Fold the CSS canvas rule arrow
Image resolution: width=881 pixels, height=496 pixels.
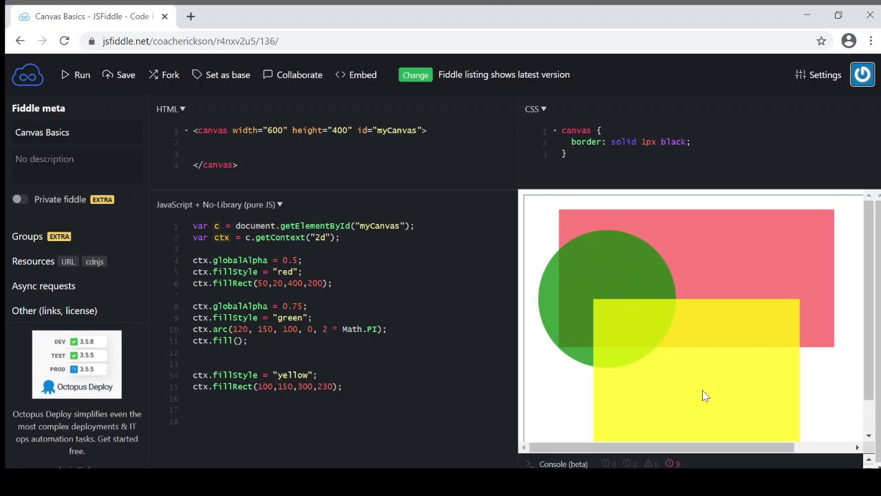[x=555, y=130]
